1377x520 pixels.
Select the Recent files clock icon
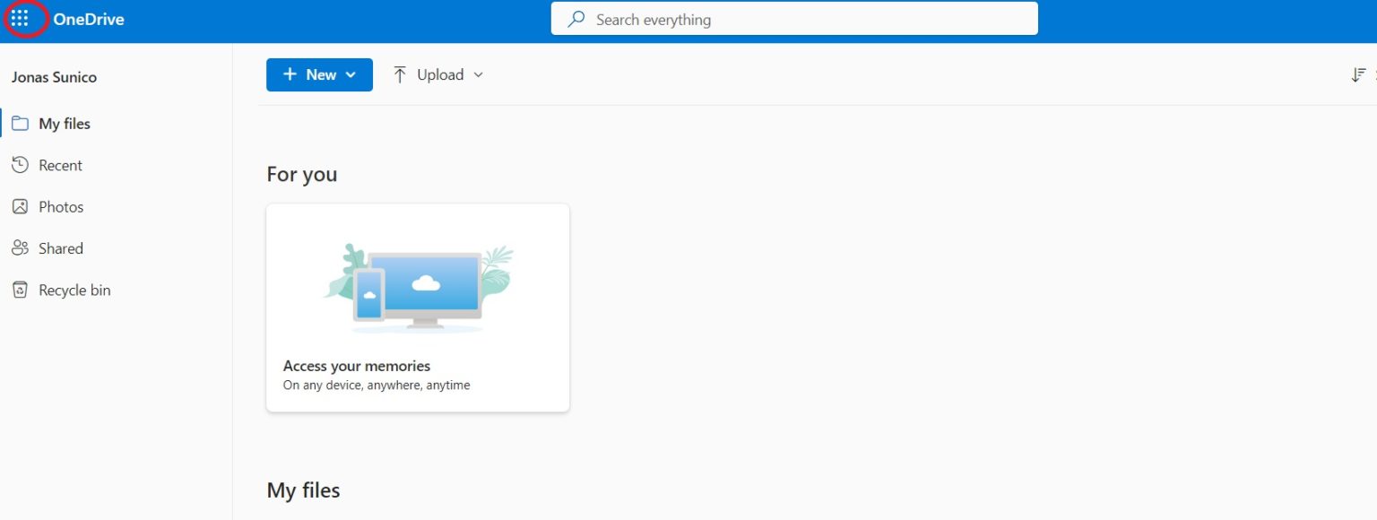[20, 164]
